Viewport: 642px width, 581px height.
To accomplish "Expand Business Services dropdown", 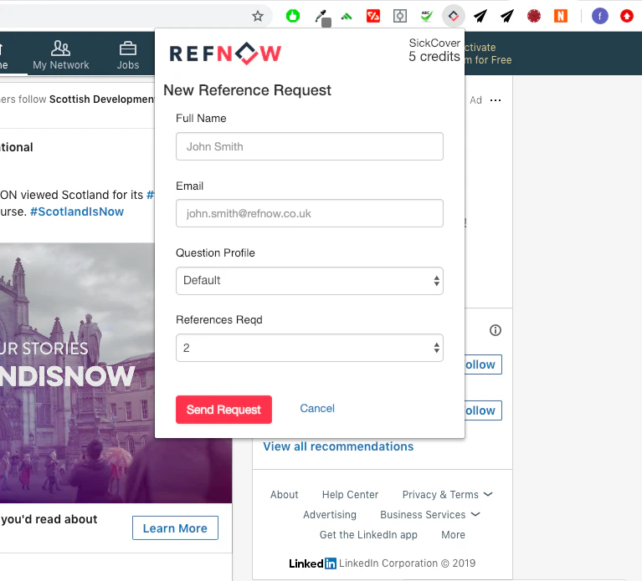I will [x=430, y=515].
